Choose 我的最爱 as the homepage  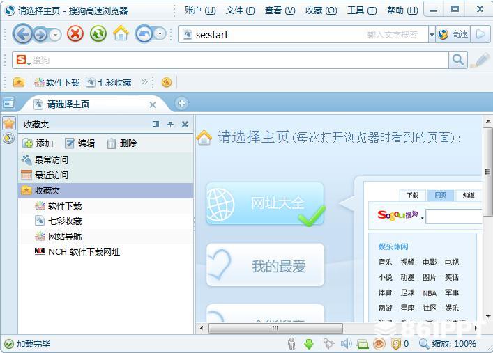click(265, 265)
